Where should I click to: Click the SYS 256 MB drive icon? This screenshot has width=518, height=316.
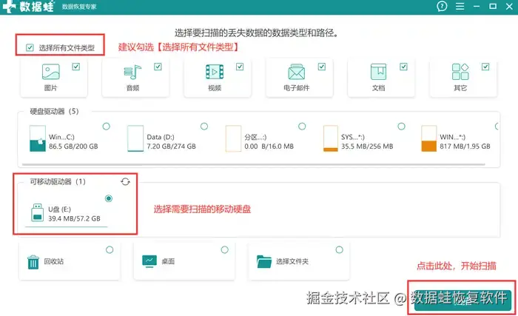(x=331, y=138)
